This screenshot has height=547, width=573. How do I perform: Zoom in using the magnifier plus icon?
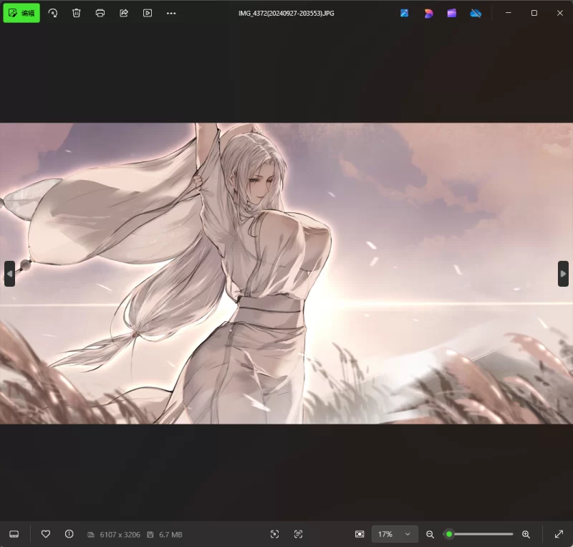[526, 534]
